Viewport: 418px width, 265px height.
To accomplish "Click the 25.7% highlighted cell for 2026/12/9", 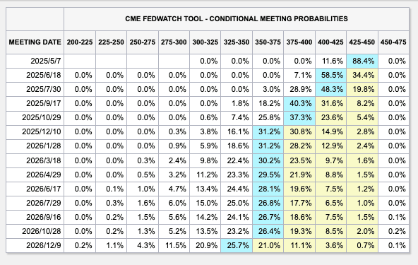I will click(237, 245).
